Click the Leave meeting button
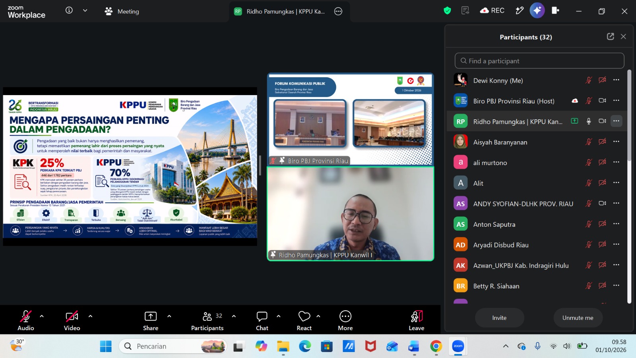The image size is (636, 358). (417, 321)
